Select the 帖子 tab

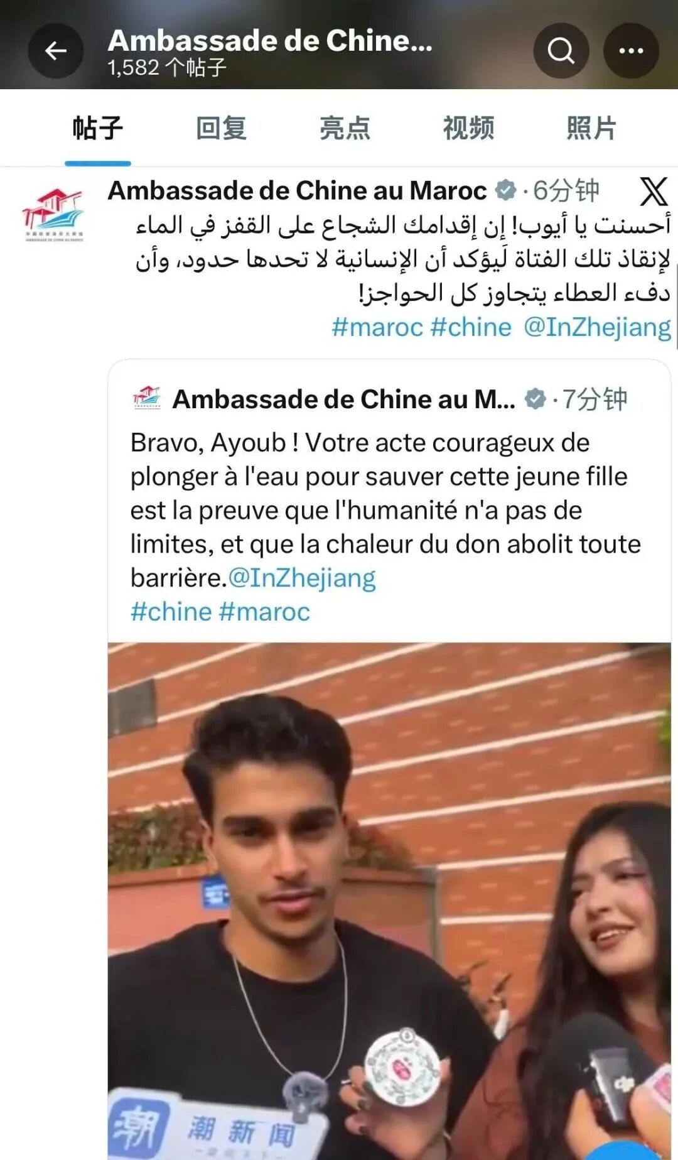point(97,128)
